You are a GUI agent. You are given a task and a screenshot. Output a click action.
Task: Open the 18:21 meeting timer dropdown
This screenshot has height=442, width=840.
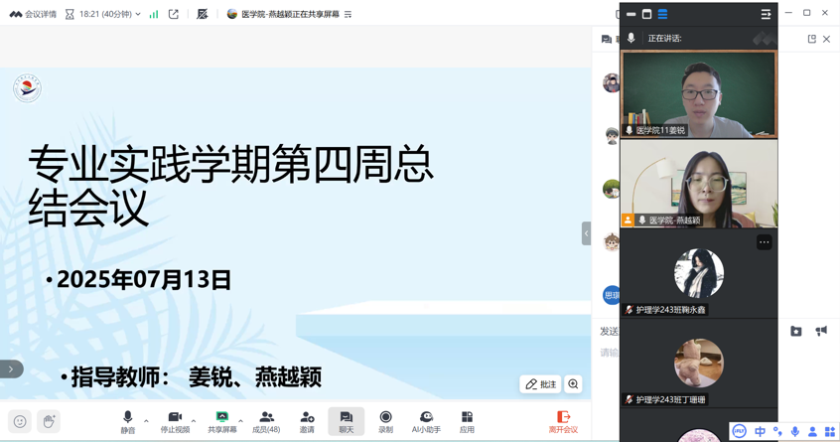point(103,14)
